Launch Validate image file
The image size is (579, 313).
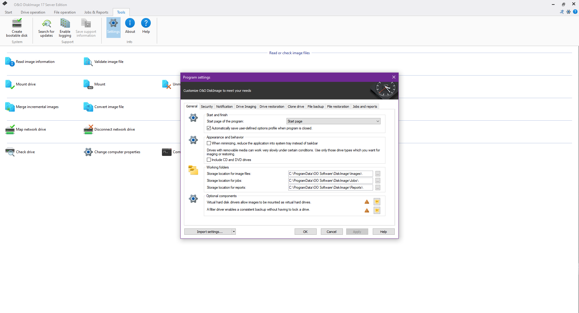coord(103,62)
